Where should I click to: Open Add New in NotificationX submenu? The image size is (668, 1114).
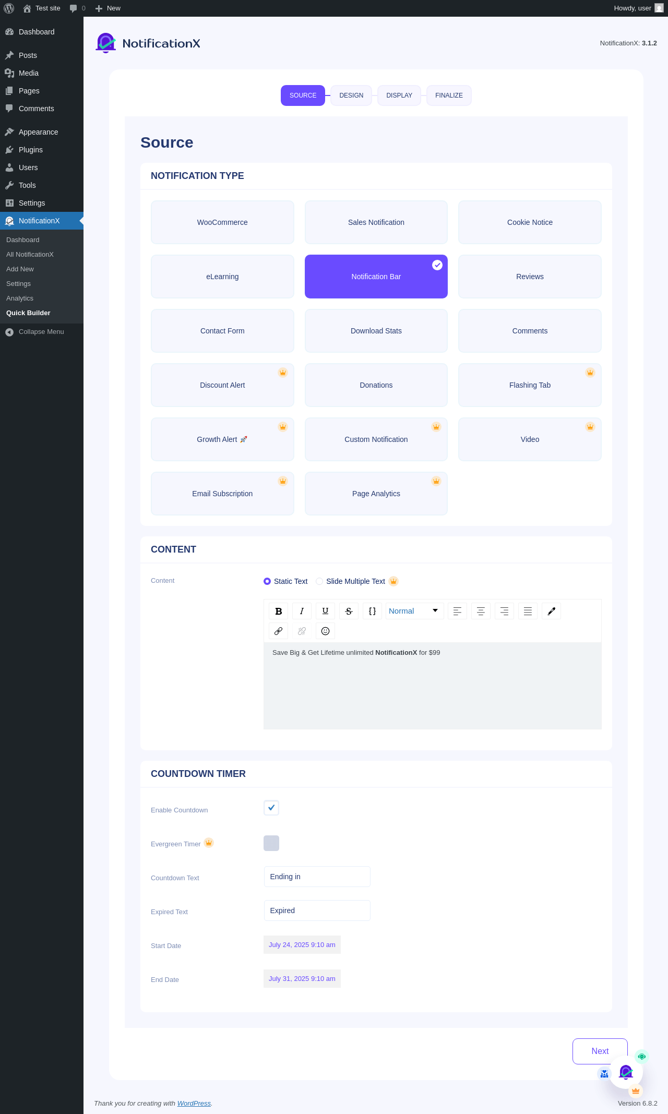click(20, 269)
